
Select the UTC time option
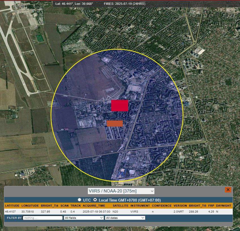(80, 200)
